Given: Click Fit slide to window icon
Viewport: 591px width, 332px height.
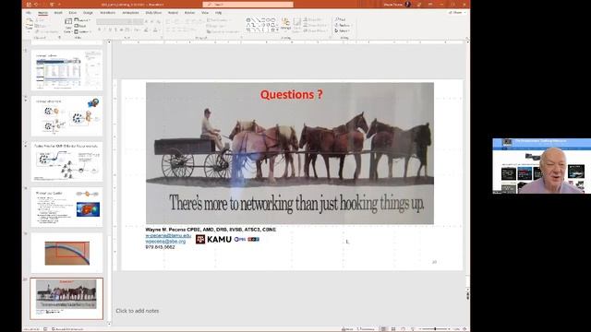Looking at the screenshot, I should pyautogui.click(x=464, y=329).
